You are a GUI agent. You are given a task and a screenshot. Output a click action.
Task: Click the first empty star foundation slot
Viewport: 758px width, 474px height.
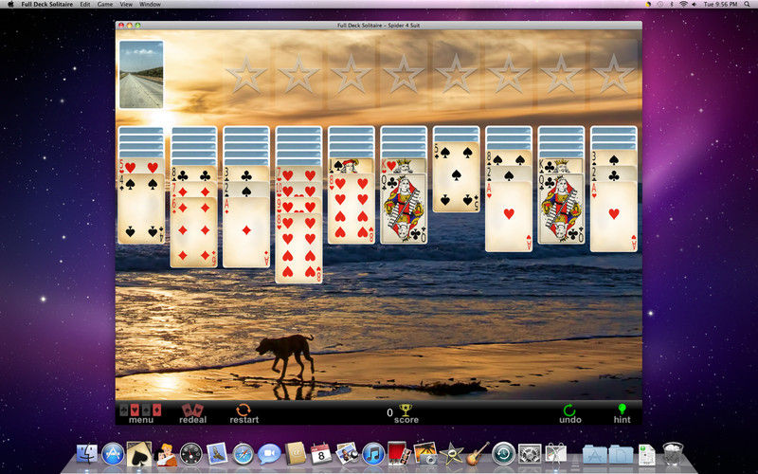(x=247, y=74)
